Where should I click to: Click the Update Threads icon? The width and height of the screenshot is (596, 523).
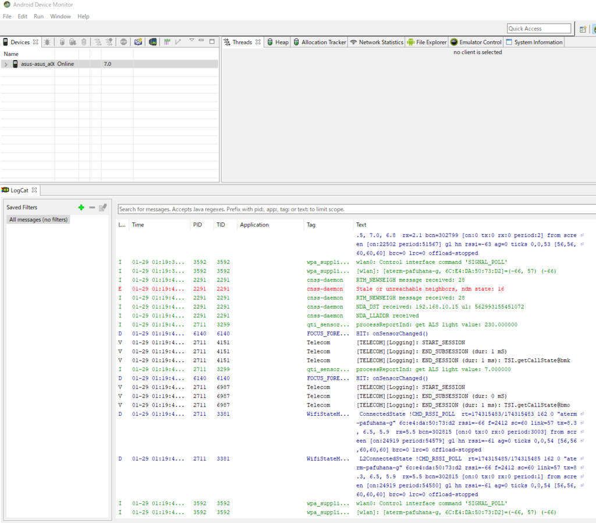pos(98,42)
